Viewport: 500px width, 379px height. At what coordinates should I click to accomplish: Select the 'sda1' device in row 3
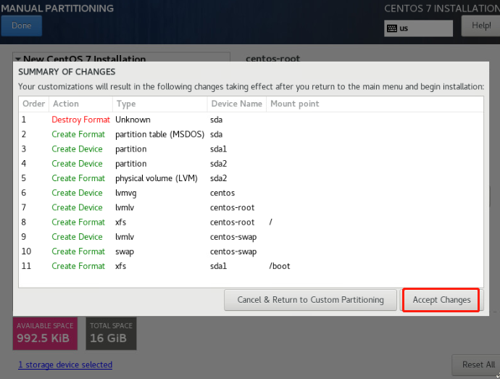pos(218,149)
